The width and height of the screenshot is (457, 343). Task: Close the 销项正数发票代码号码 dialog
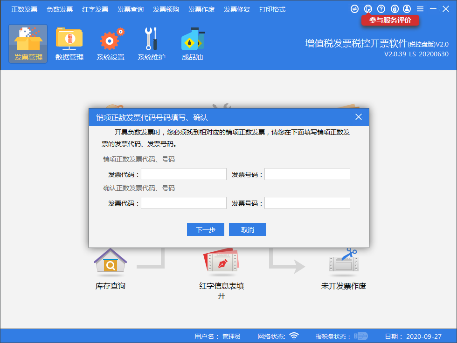[x=359, y=117]
